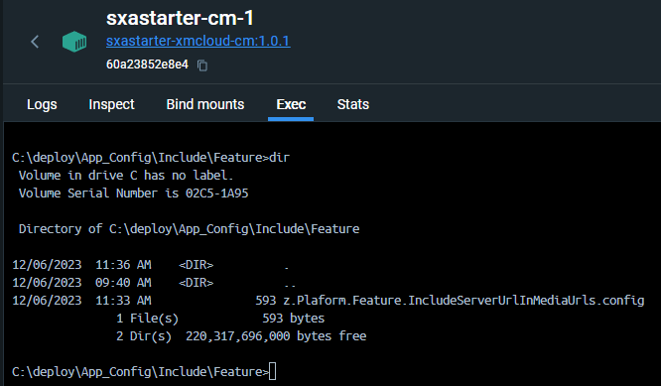Open the Inspect tab
The width and height of the screenshot is (661, 386).
click(x=111, y=104)
